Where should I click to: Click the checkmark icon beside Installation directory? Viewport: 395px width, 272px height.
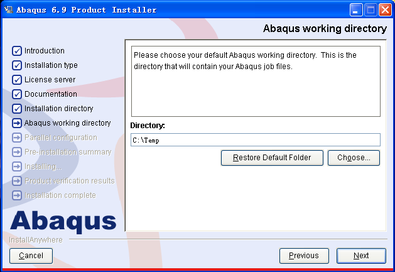click(x=17, y=109)
